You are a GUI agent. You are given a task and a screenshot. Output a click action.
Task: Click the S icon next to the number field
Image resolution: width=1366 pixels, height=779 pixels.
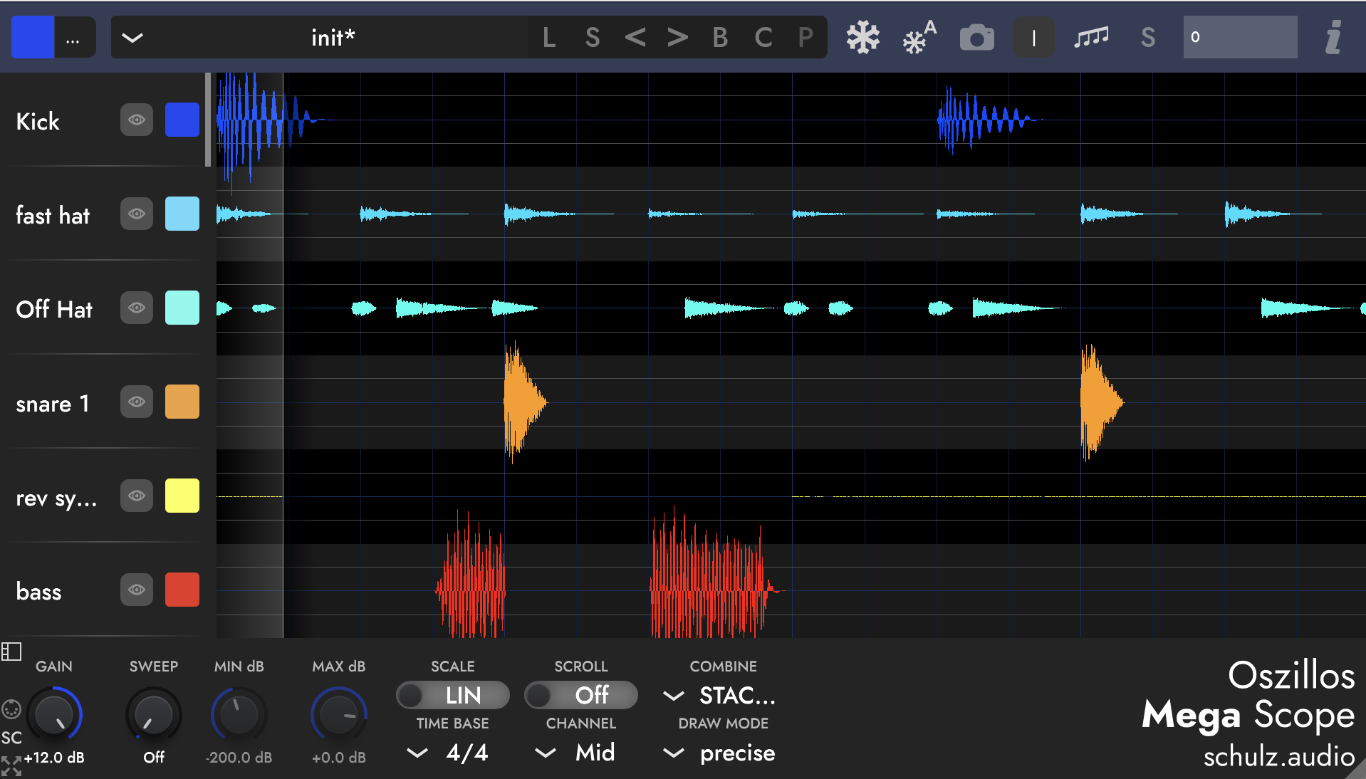[1147, 37]
